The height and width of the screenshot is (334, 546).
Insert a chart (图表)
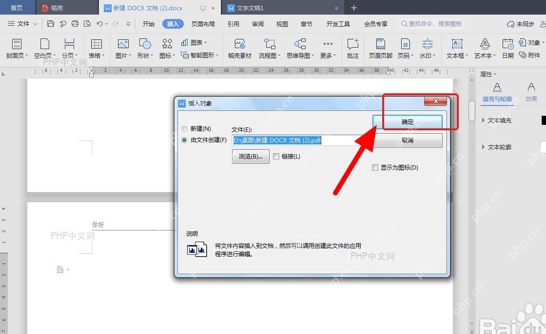pos(194,42)
